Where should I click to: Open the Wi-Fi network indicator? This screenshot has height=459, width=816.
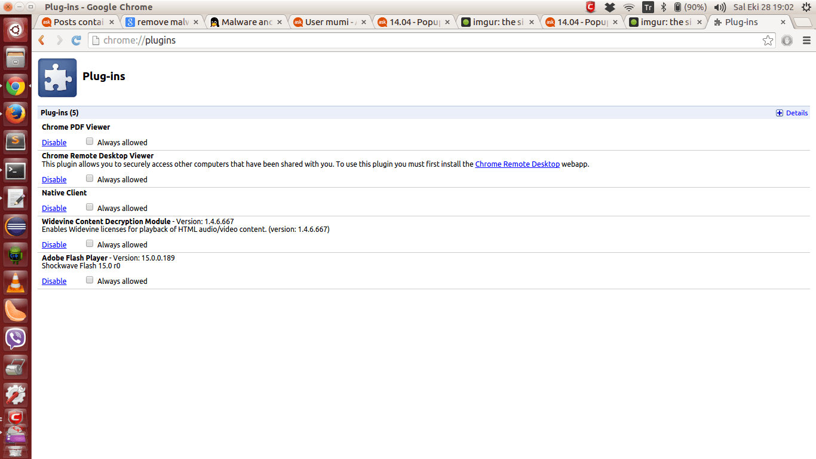click(628, 7)
